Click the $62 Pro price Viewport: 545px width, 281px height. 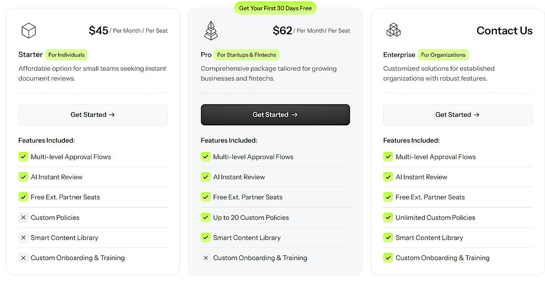coord(282,31)
